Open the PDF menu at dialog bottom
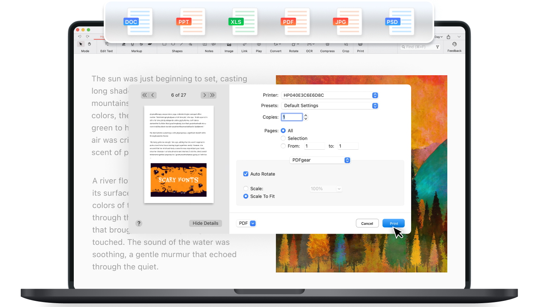Screen dimensions: 538x307 click(x=246, y=223)
